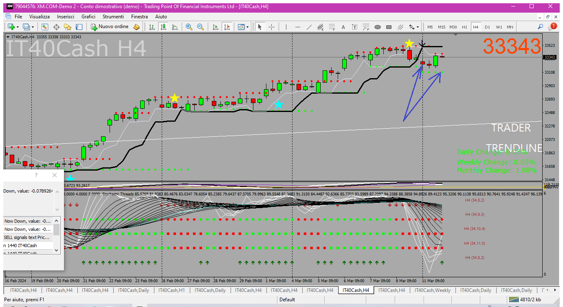Select the W1 timeframe button
This screenshot has height=307, width=563.
point(499,27)
